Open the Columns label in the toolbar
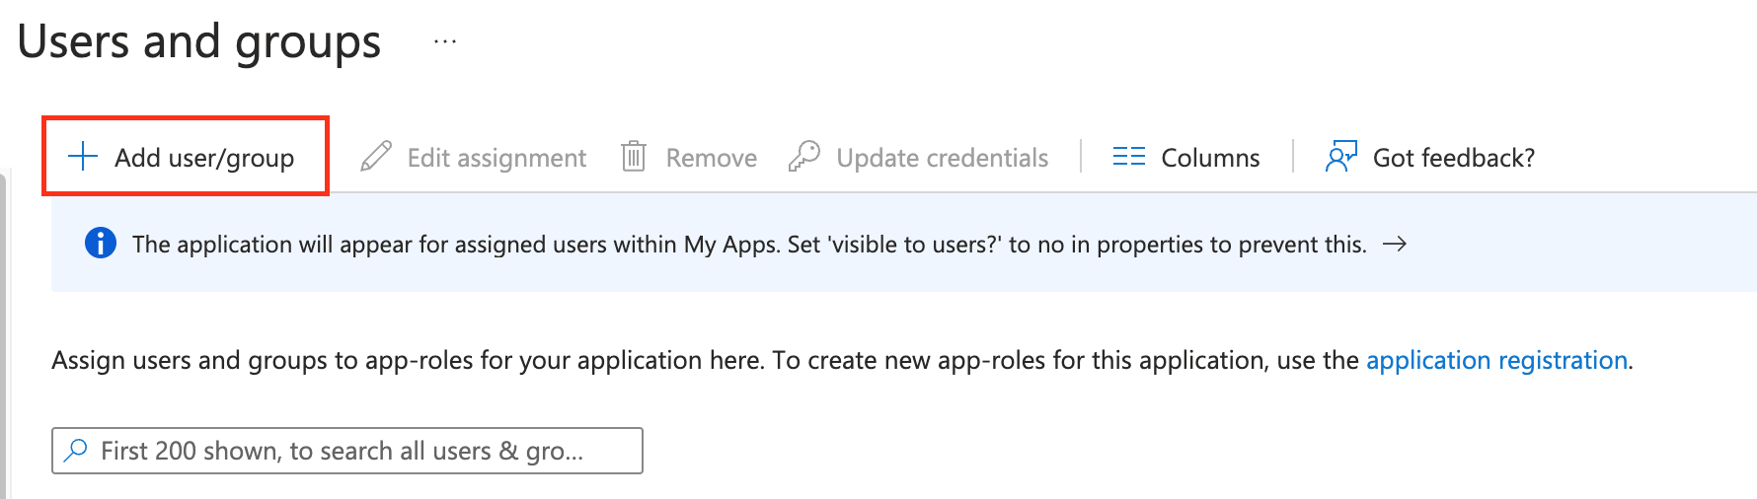Image resolution: width=1757 pixels, height=499 pixels. (1210, 158)
